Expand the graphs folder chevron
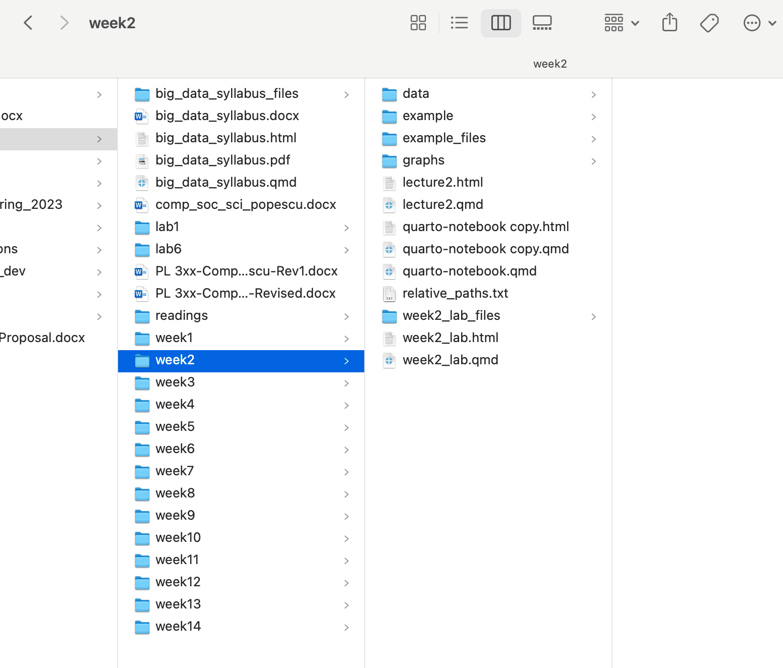 click(594, 161)
